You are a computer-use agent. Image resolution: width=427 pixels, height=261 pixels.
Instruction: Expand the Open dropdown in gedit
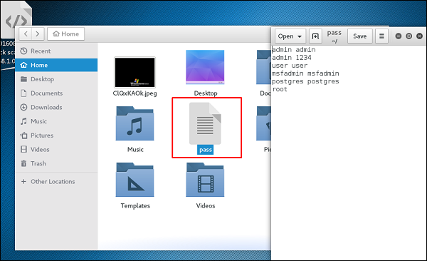click(290, 36)
